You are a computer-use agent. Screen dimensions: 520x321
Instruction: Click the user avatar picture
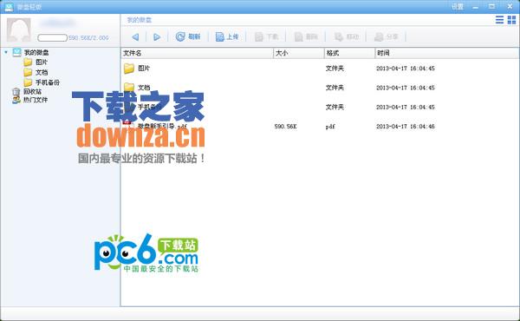pyautogui.click(x=19, y=29)
